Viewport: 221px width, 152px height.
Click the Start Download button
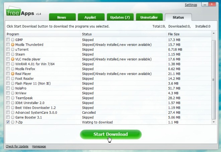point(111,134)
